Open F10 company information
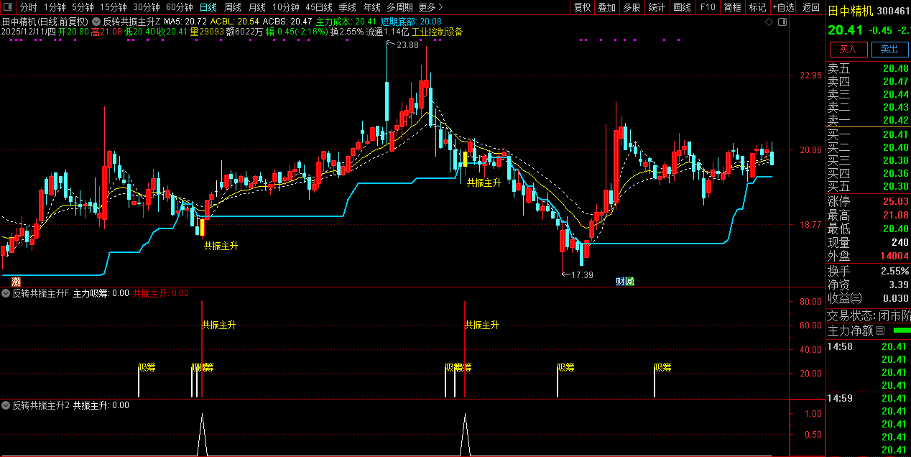 pyautogui.click(x=708, y=7)
